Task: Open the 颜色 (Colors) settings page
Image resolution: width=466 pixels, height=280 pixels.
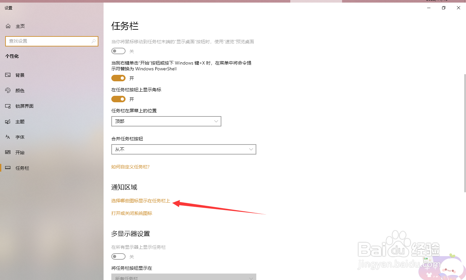Action: pyautogui.click(x=19, y=90)
